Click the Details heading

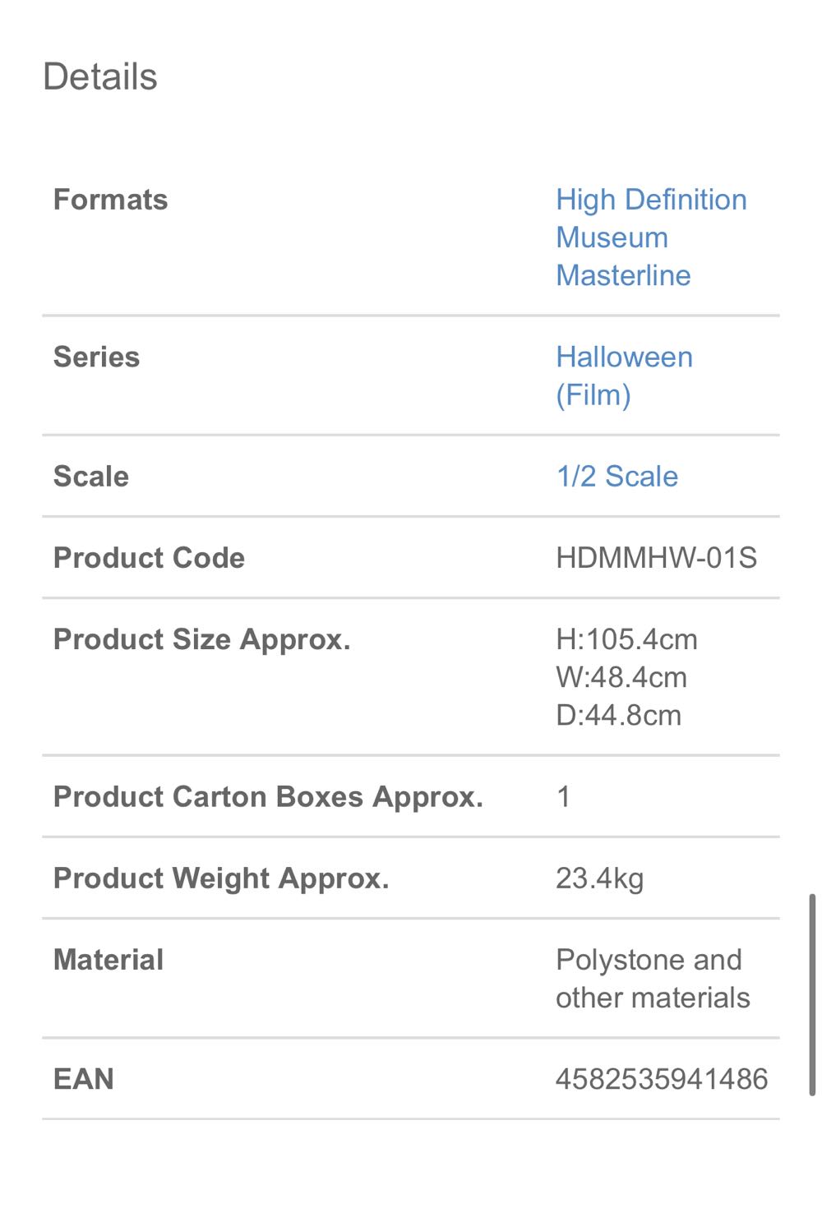[x=100, y=76]
